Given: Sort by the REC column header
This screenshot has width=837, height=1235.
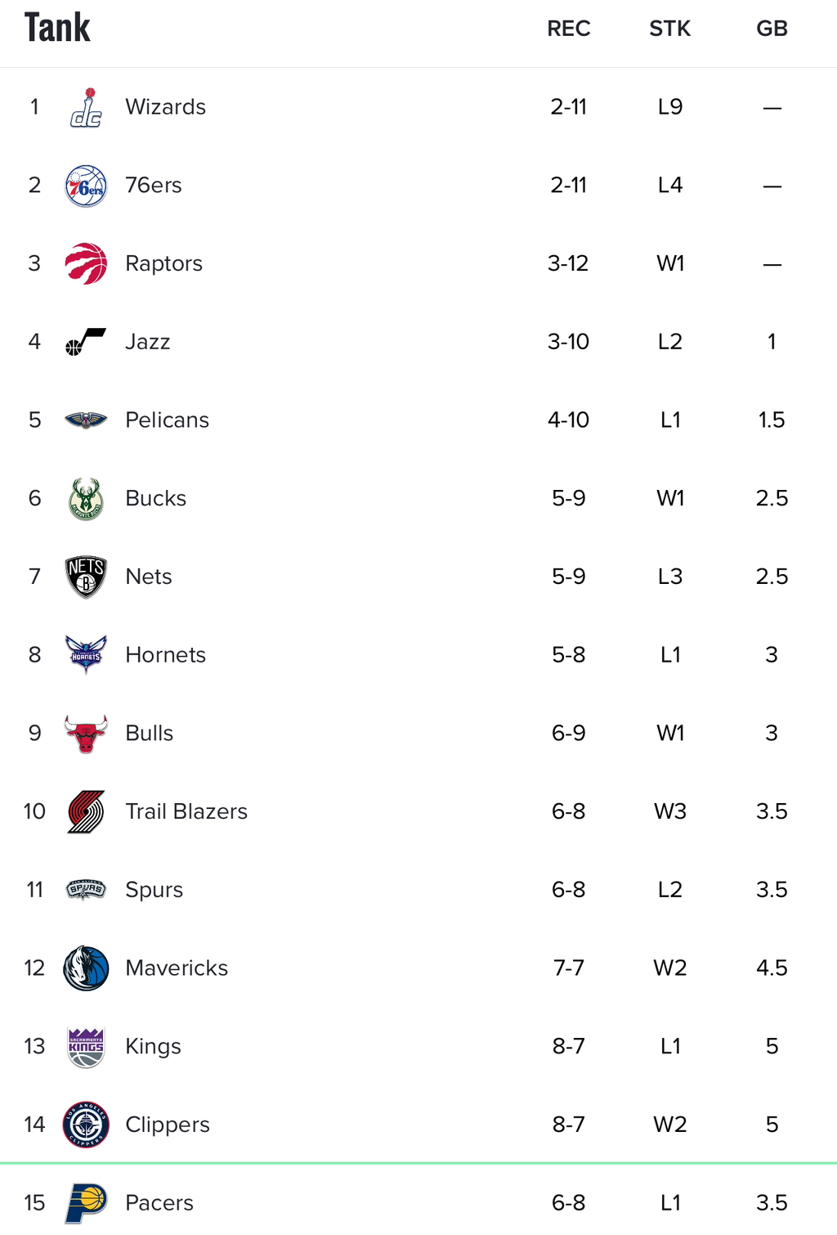Looking at the screenshot, I should [x=569, y=29].
